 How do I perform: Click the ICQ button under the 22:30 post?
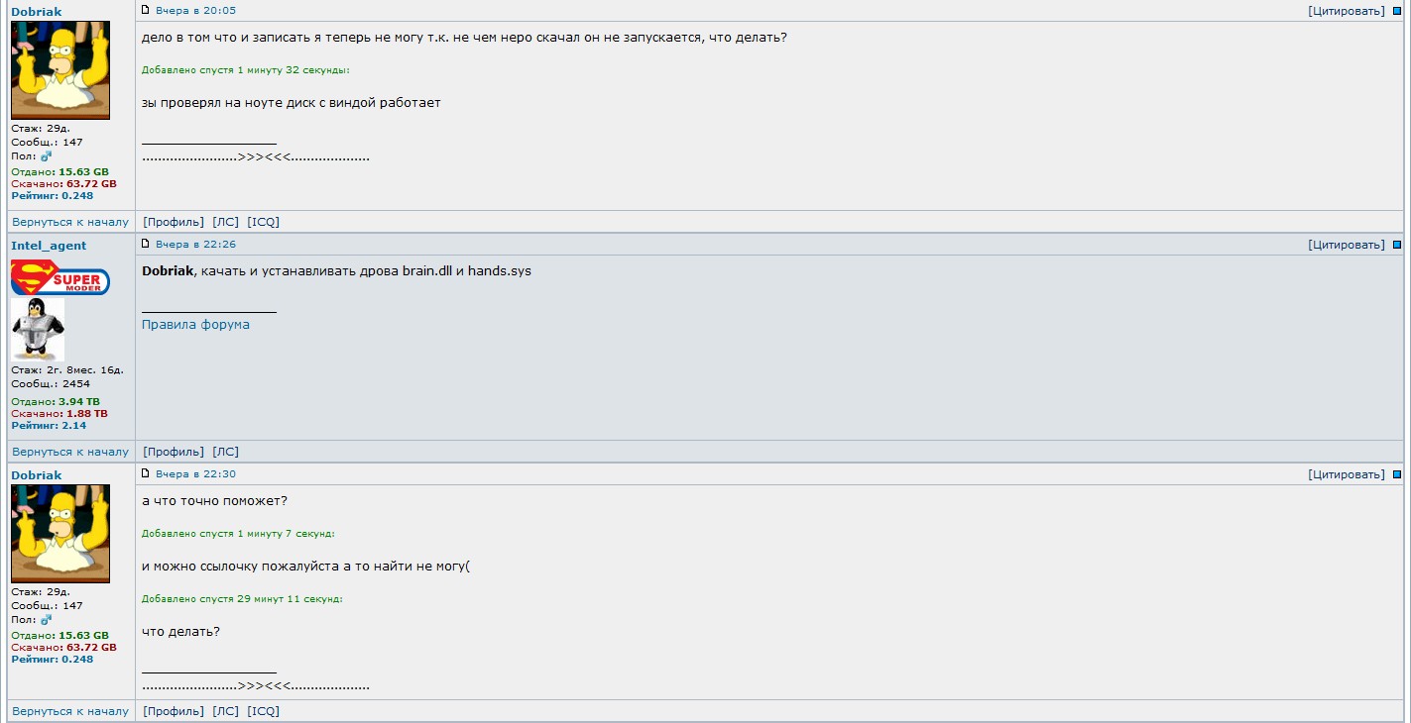click(264, 711)
